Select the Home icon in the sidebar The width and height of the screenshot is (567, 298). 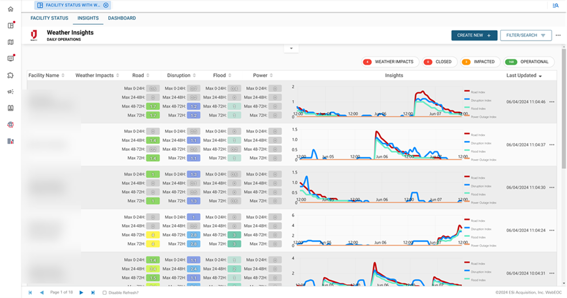(10, 9)
